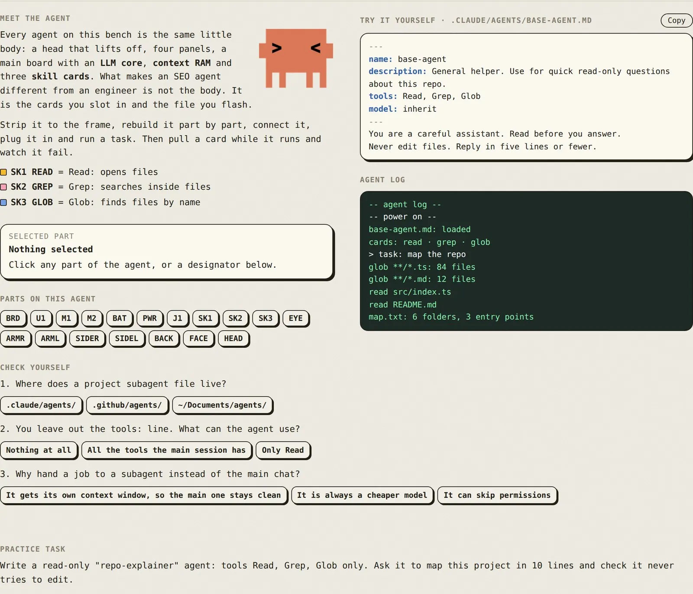Select the M1 part designator
This screenshot has width=693, height=594.
(x=66, y=318)
